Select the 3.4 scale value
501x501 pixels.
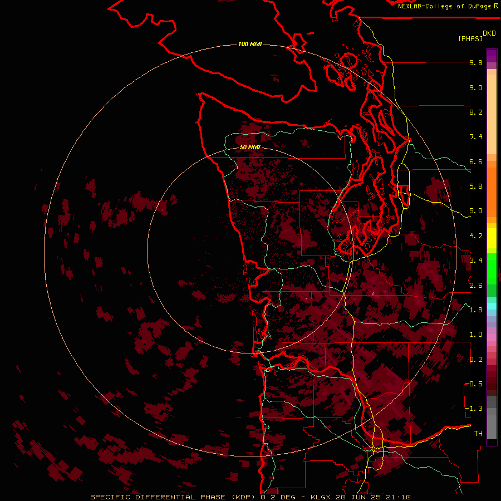(x=476, y=261)
